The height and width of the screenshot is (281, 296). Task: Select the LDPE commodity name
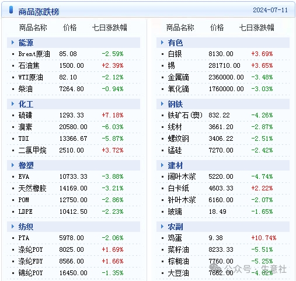25,211
